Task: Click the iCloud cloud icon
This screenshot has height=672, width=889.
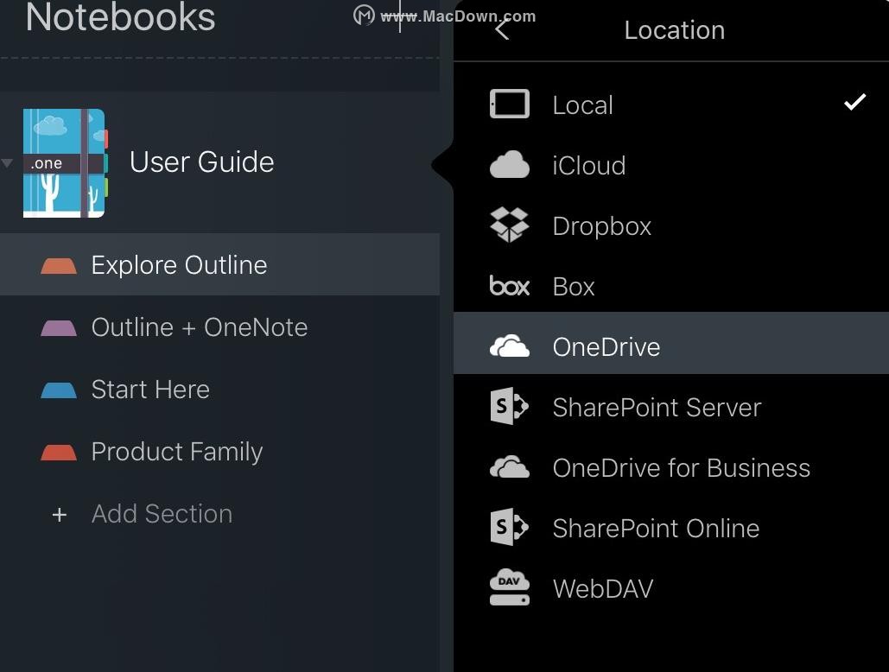Action: 509,165
